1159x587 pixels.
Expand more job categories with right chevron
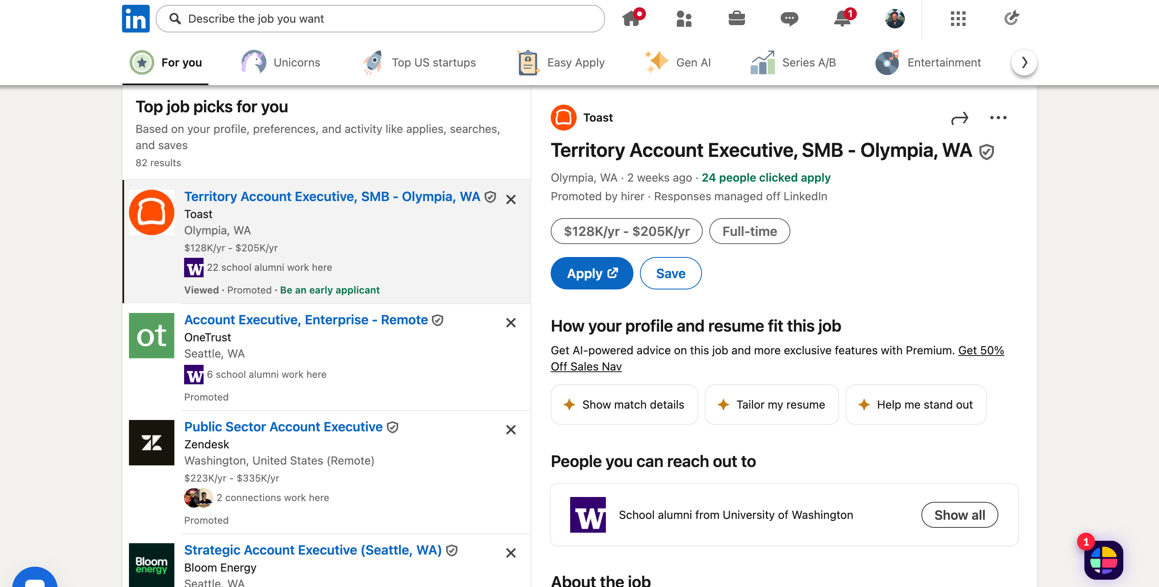tap(1024, 62)
